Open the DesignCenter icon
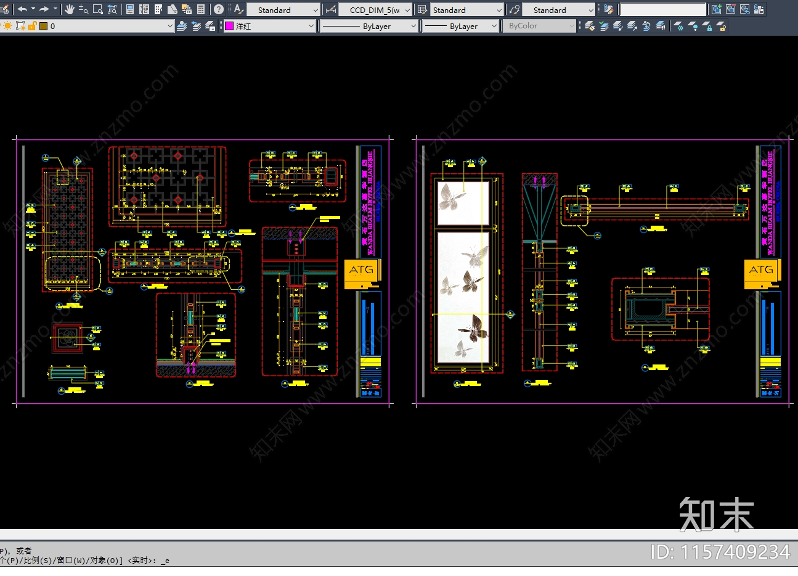Viewport: 798px width, 576px height. click(x=144, y=9)
